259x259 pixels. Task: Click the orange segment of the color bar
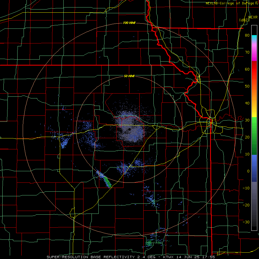coord(254,95)
